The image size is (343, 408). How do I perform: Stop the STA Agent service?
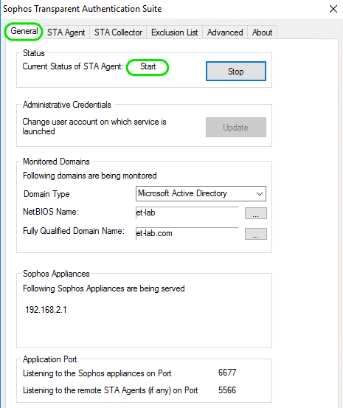point(236,72)
